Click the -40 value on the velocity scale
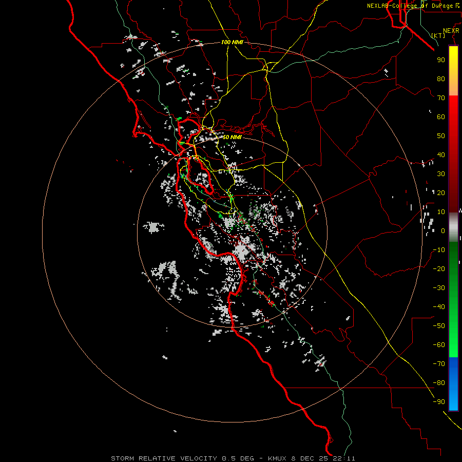Image resolution: width=462 pixels, height=462 pixels. pyautogui.click(x=439, y=307)
